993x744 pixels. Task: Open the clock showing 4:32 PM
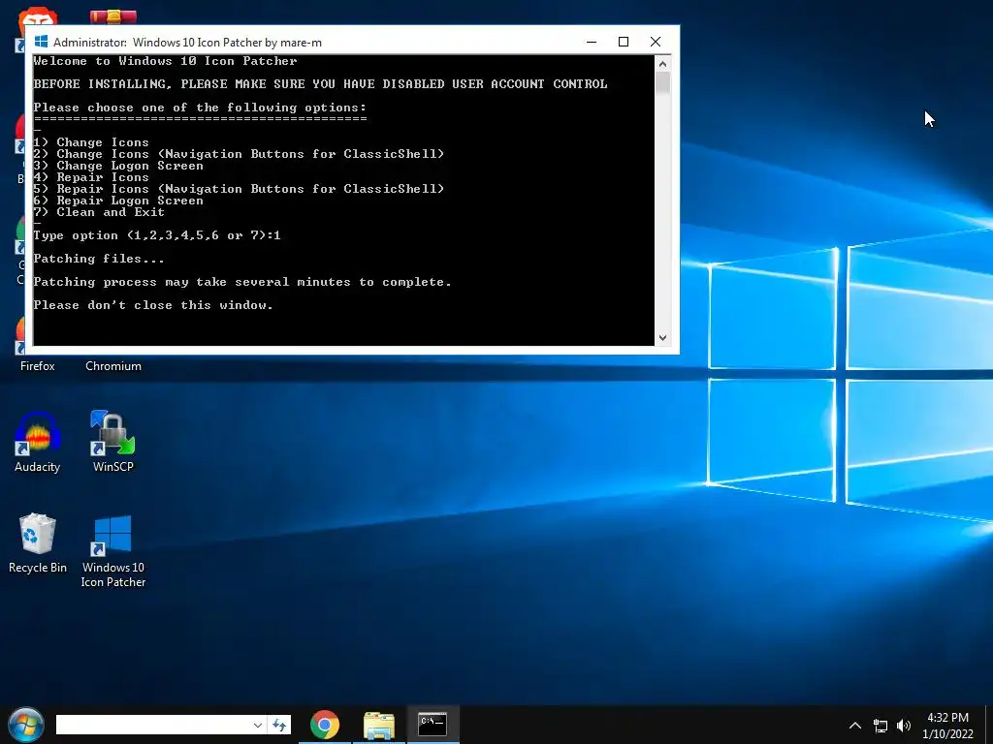[x=947, y=718]
